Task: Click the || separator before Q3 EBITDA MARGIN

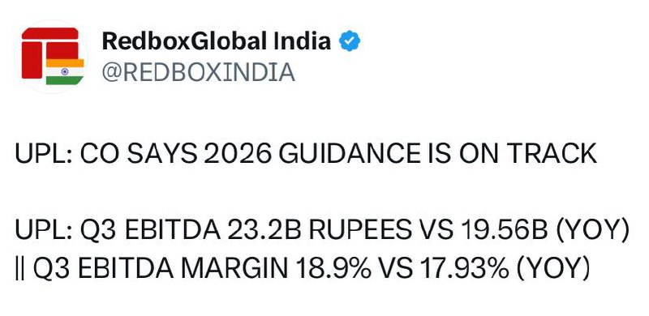Action: point(19,269)
